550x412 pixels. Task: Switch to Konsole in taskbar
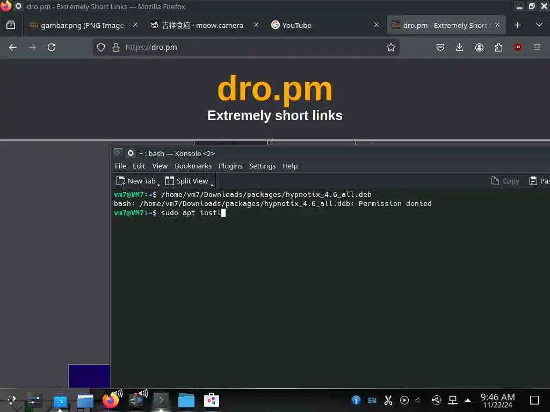tap(161, 400)
